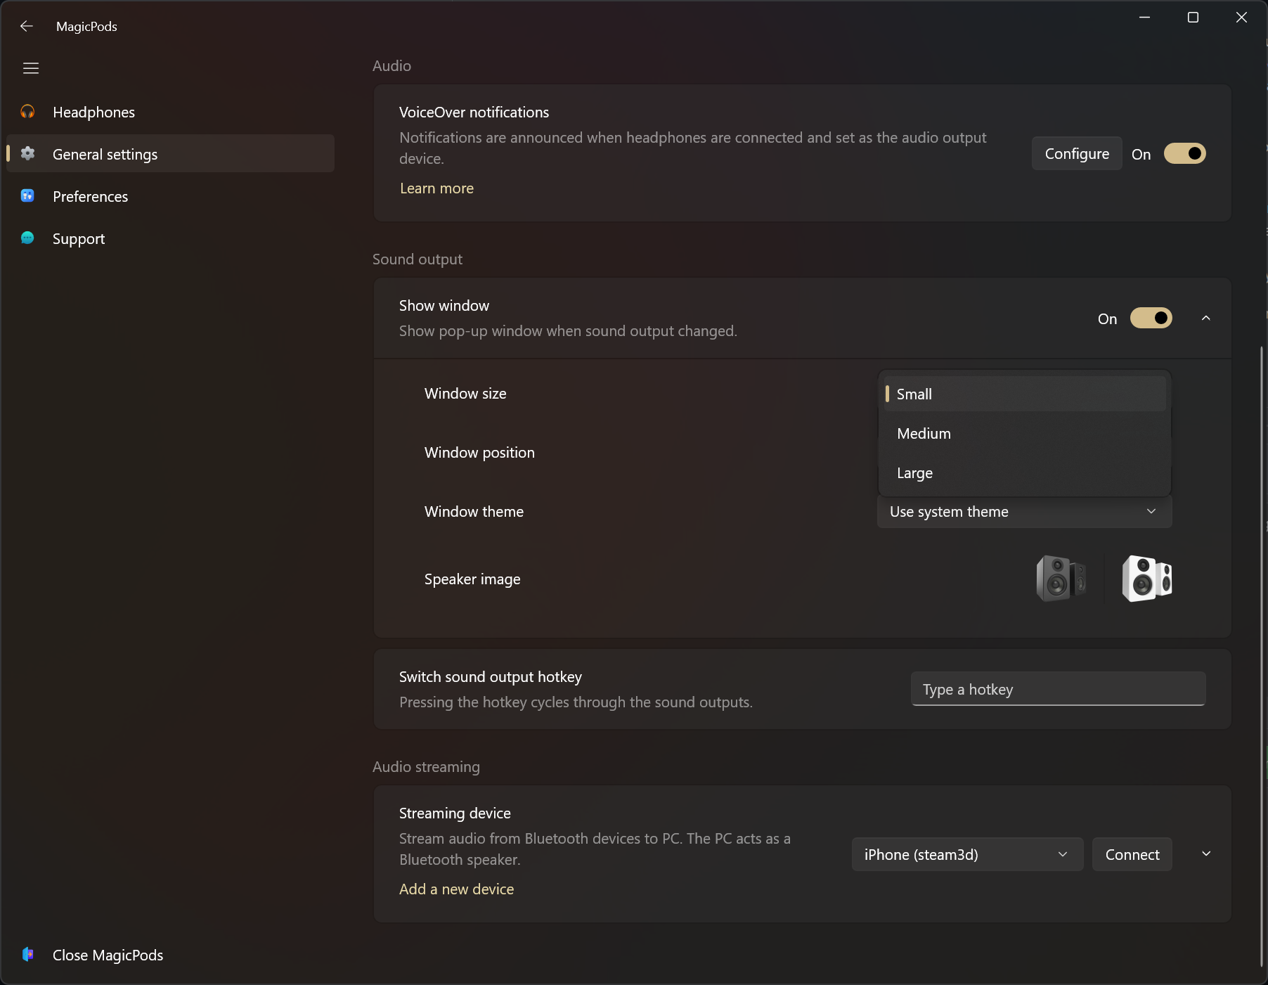Viewport: 1268px width, 985px height.
Task: Open the Preferences section
Action: pyautogui.click(x=89, y=196)
